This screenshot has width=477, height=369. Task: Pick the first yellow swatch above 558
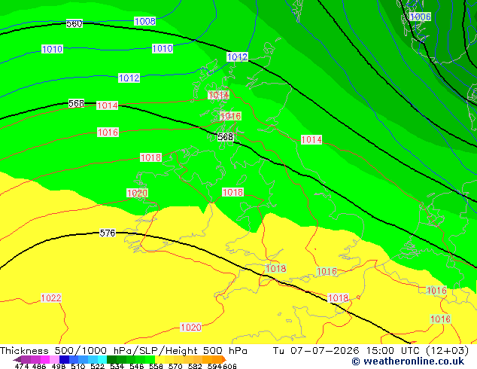click(160, 359)
